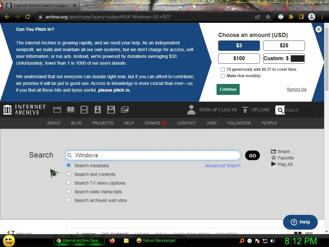Open the Audio speaker icon
329x247 pixels.
(98, 110)
